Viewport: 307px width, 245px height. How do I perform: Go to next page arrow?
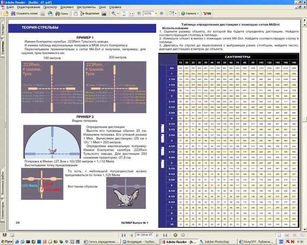click(x=157, y=235)
